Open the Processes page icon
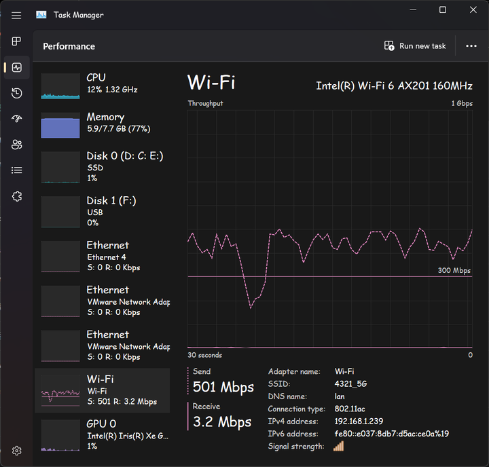The height and width of the screenshot is (467, 489). click(x=16, y=41)
